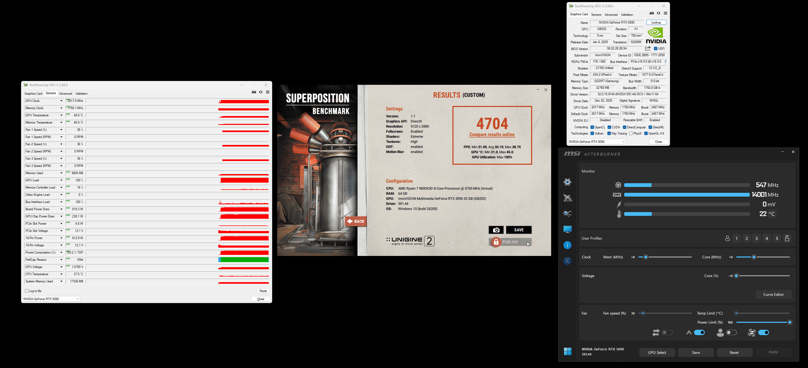Click the Power Limit slider handle
808x368 pixels.
click(x=790, y=323)
